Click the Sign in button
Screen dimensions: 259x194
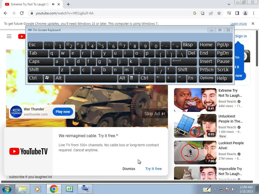[241, 36]
